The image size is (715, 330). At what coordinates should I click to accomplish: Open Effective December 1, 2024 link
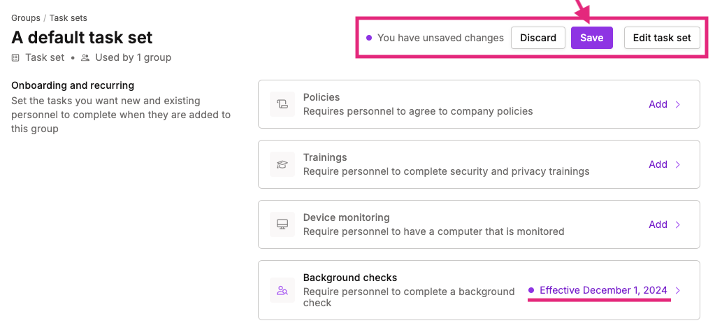click(603, 290)
